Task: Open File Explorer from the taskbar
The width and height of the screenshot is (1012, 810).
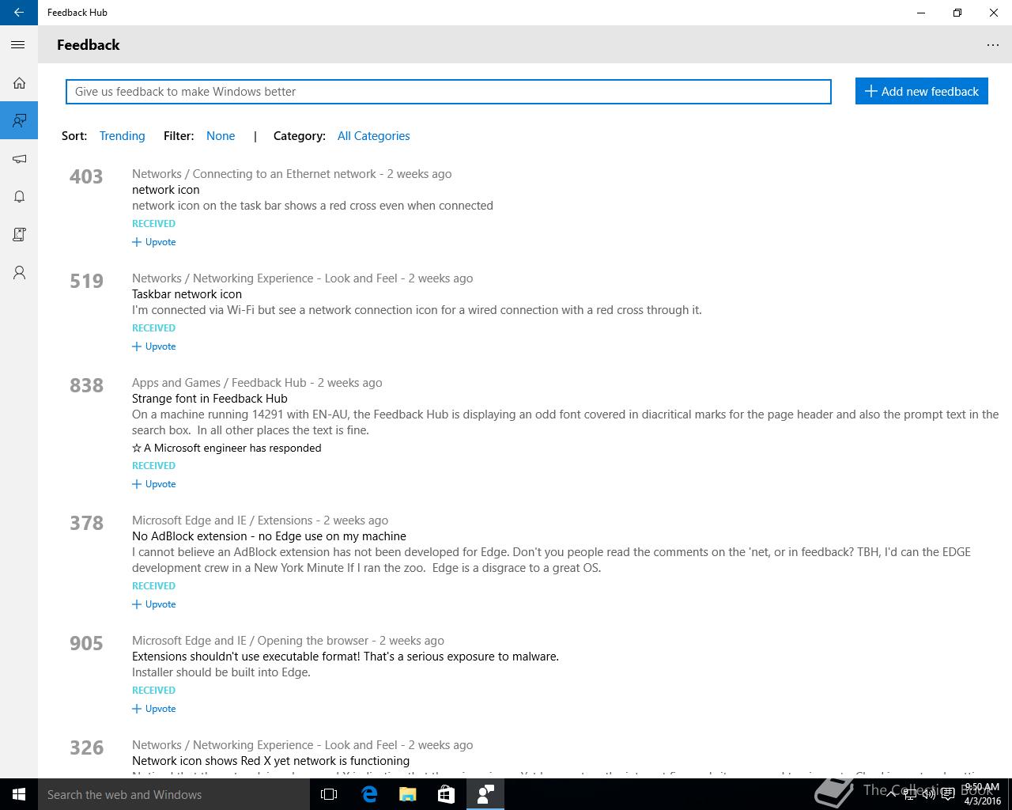Action: [x=407, y=794]
